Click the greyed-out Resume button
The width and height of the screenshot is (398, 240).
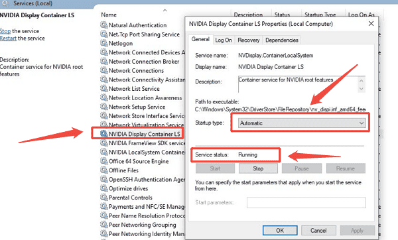(x=346, y=168)
